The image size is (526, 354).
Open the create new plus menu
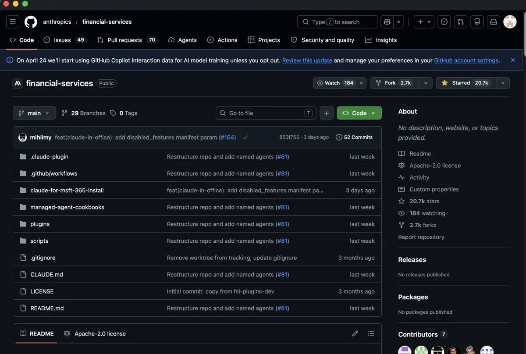pos(424,21)
